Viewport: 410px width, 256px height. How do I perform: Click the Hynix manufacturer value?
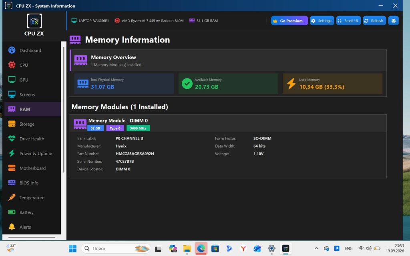[x=121, y=146]
